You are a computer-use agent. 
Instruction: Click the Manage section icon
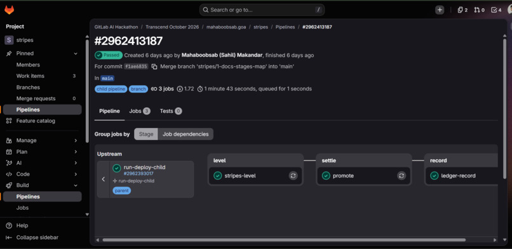(9, 141)
